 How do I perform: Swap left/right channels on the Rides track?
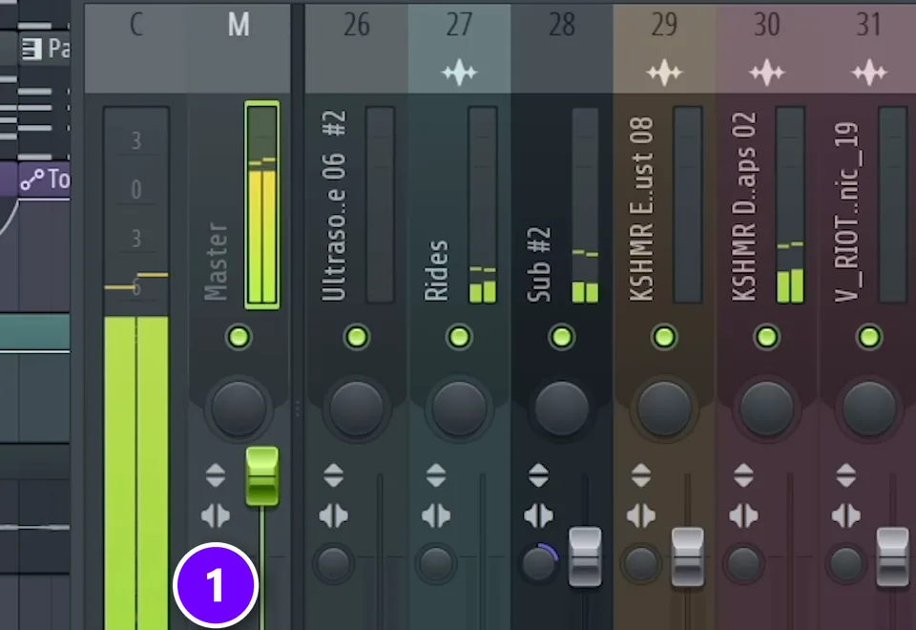point(436,516)
